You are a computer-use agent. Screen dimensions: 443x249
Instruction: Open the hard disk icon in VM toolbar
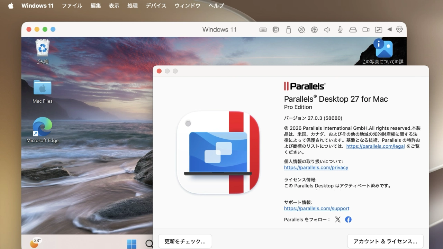pyautogui.click(x=353, y=30)
